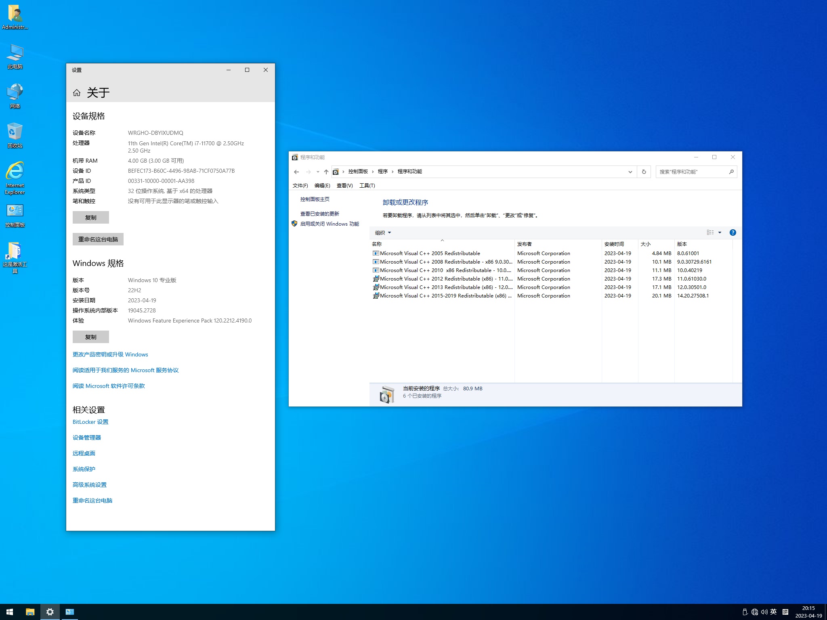Screen dimensions: 827x620
Task: Sort list by 版本 column header
Action: point(703,244)
